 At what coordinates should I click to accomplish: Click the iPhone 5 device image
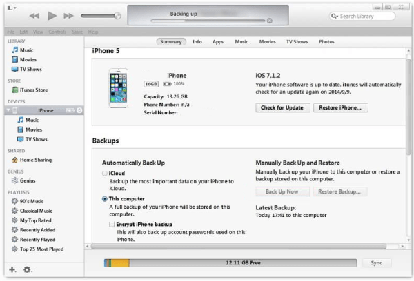pyautogui.click(x=119, y=88)
